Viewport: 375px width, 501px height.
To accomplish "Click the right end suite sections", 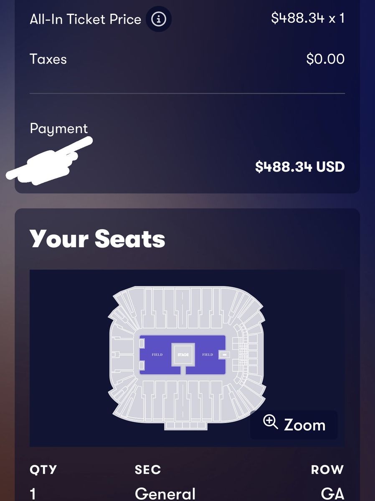I will [x=246, y=355].
